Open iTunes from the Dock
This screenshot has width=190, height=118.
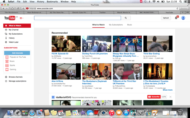[111, 113]
